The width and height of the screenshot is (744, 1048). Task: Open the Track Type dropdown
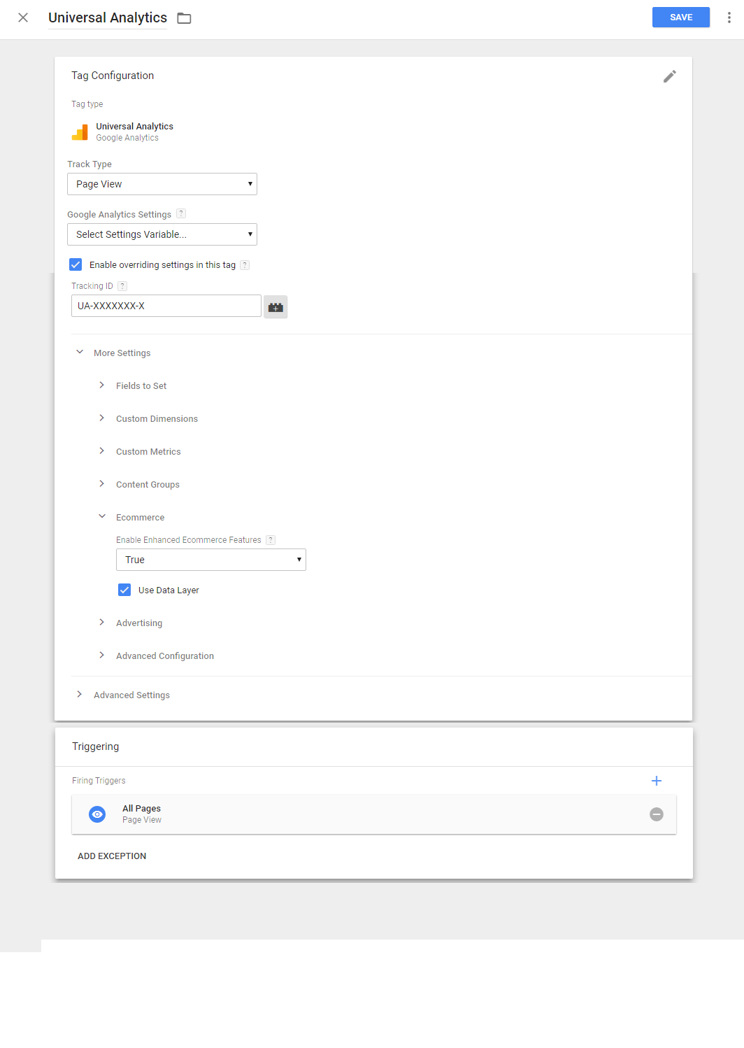pyautogui.click(x=162, y=184)
